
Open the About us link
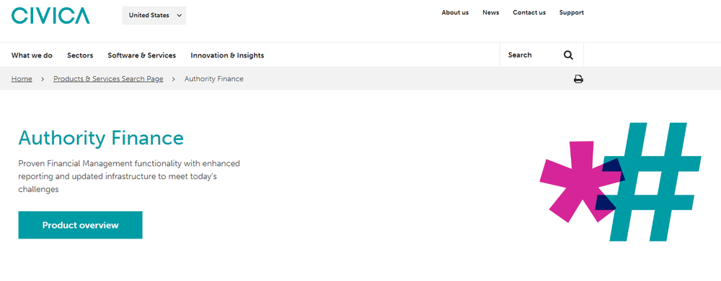tap(455, 12)
